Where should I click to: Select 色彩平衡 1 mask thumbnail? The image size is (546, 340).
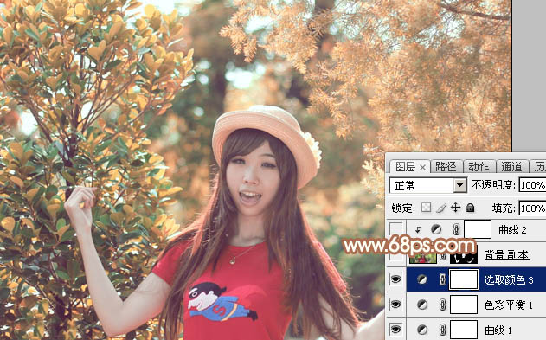[464, 305]
